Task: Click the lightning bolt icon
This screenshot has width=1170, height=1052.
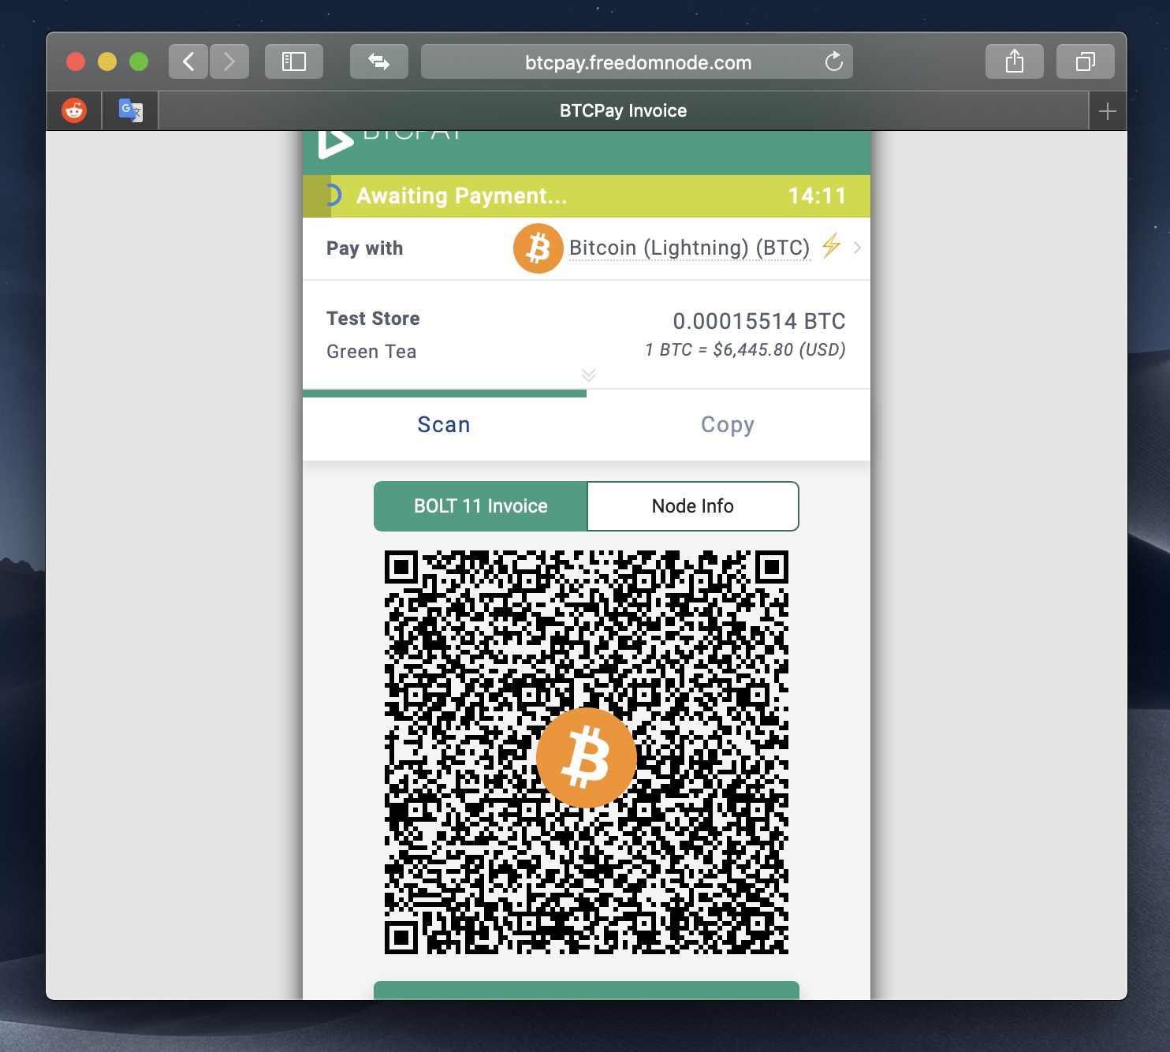Action: pos(831,246)
